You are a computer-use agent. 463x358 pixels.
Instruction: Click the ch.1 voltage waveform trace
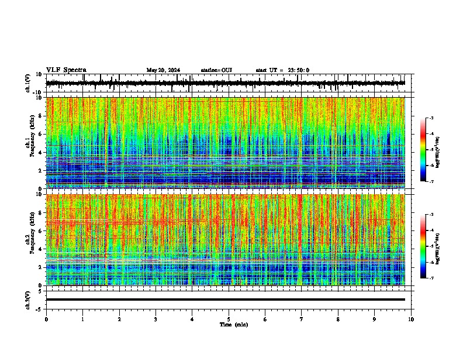[226, 83]
